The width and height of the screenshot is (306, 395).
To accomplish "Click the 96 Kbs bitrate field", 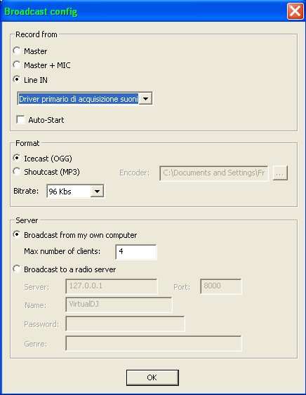I will coord(75,192).
